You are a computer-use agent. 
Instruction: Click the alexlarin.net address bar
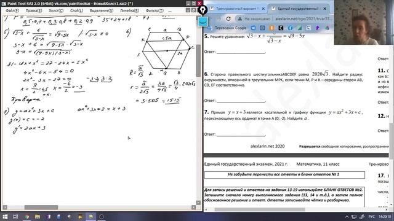pyautogui.click(x=304, y=19)
